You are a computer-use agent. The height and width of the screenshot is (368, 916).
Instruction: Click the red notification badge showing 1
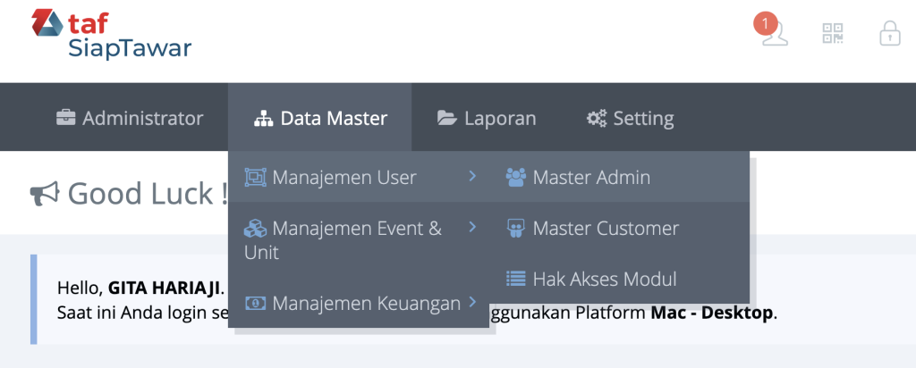(x=766, y=23)
